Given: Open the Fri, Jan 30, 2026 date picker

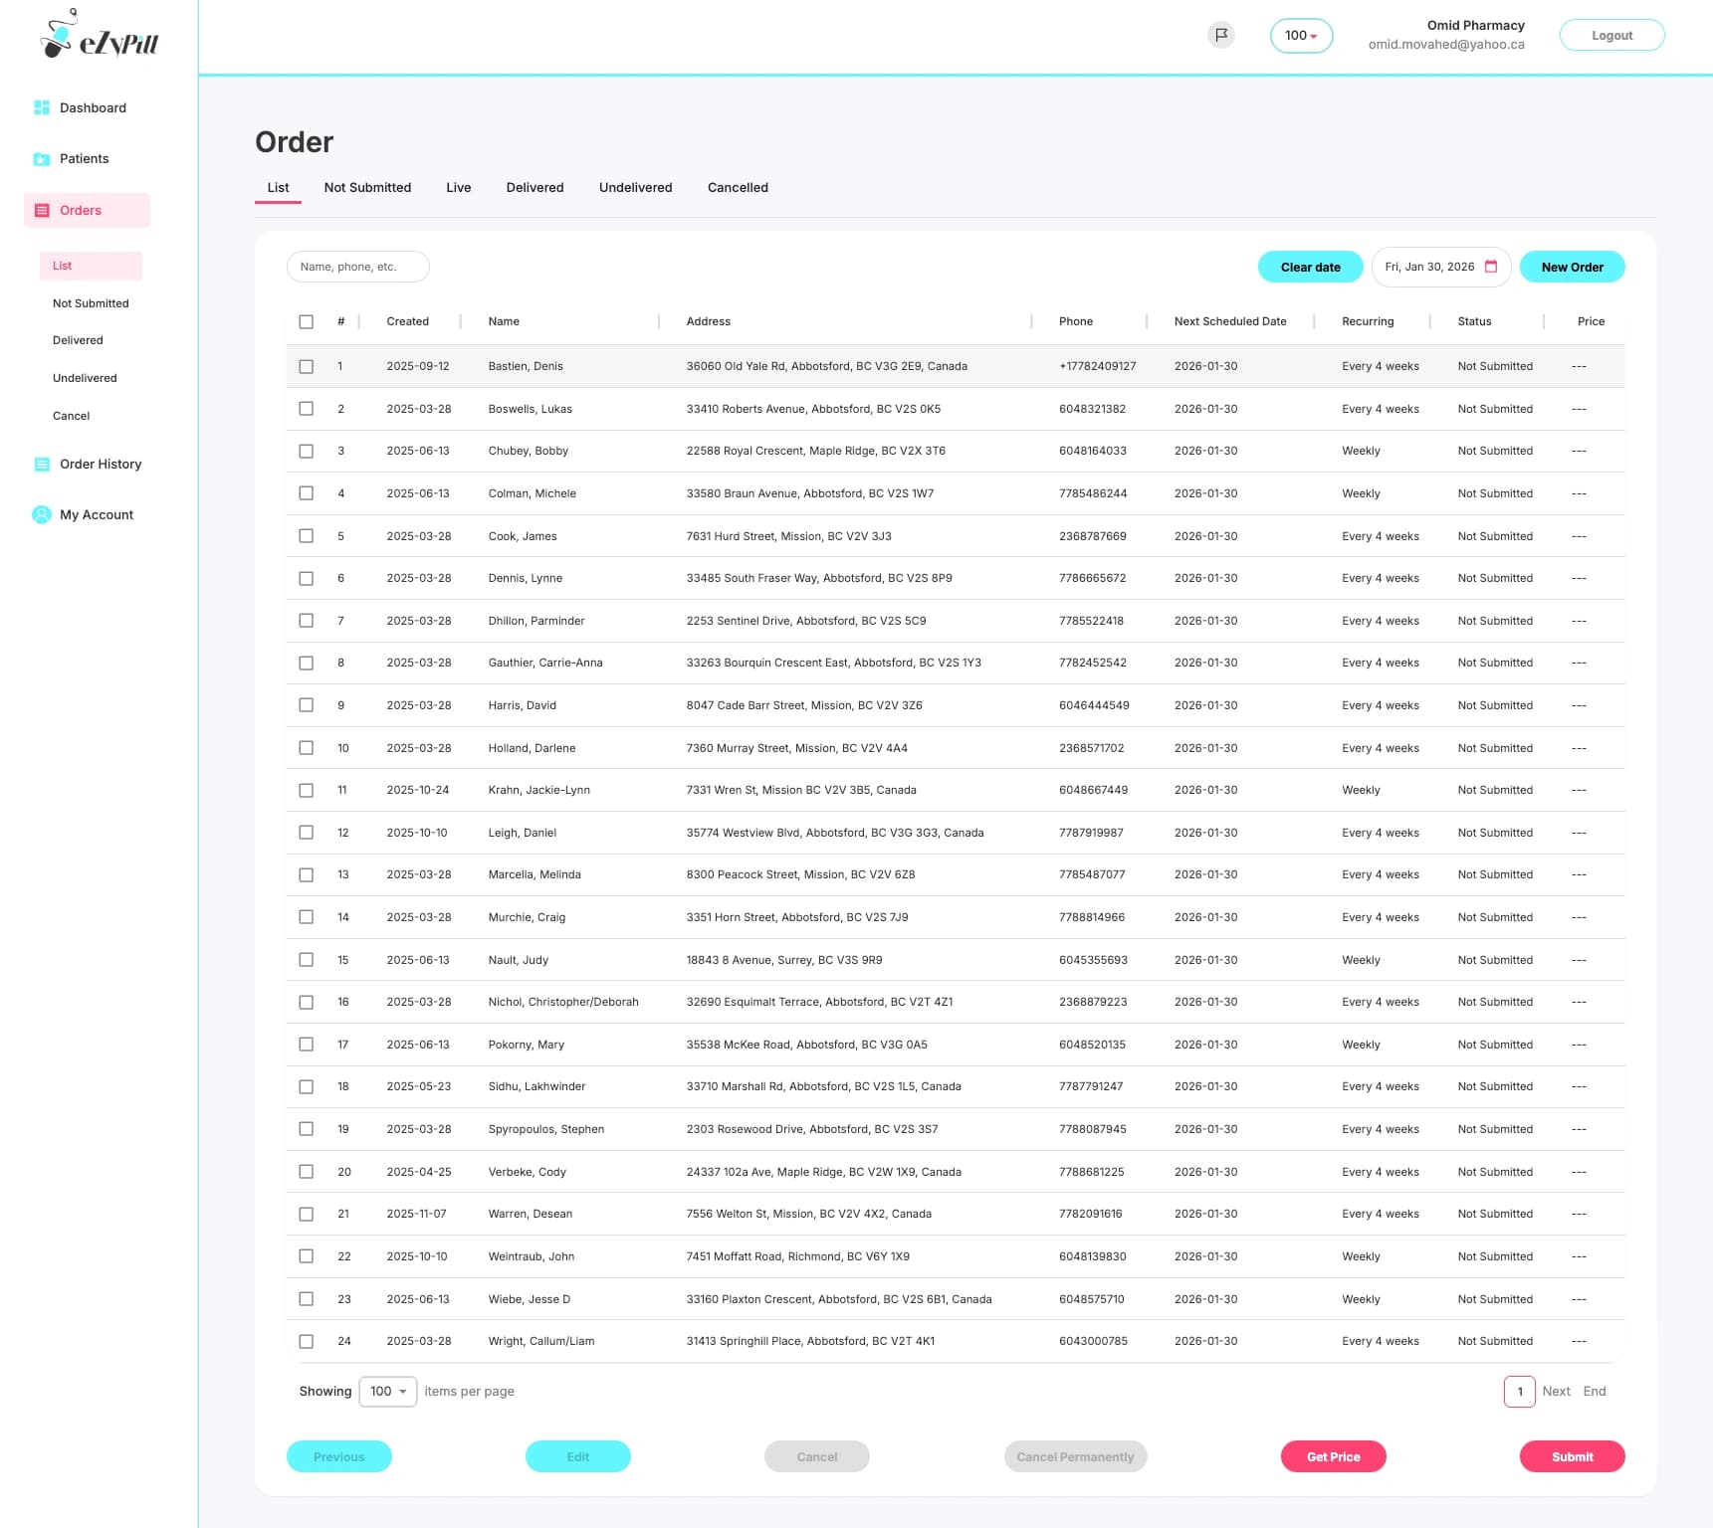Looking at the screenshot, I should [1430, 267].
